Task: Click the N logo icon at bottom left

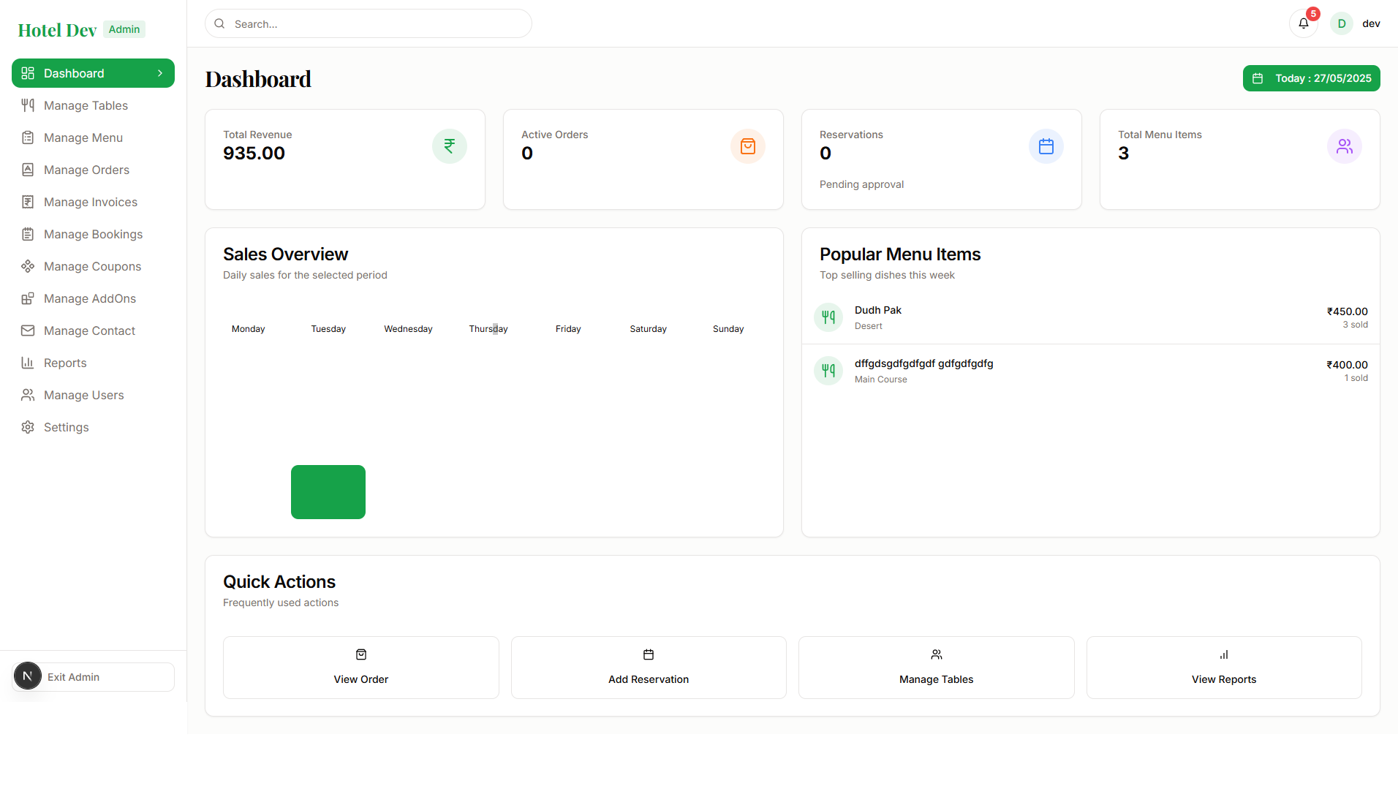Action: point(28,676)
